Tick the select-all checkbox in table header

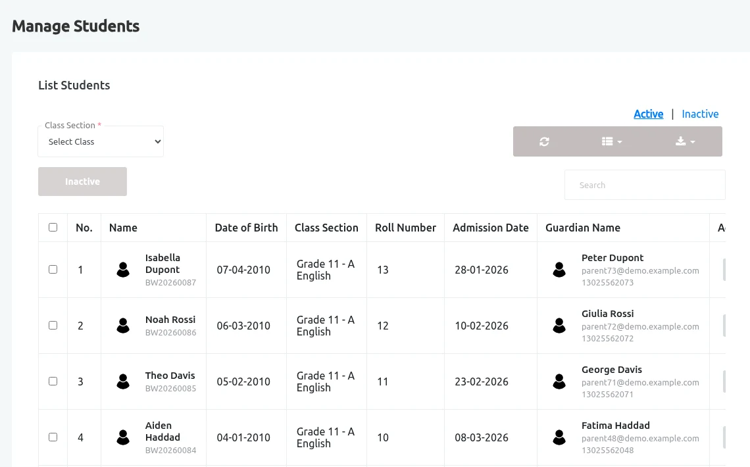[53, 228]
